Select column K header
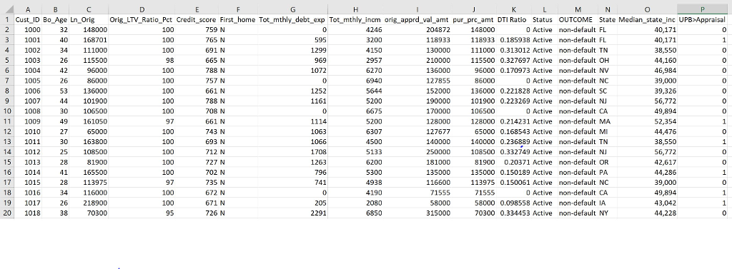Viewport: 732px width, 269px height. pyautogui.click(x=513, y=9)
